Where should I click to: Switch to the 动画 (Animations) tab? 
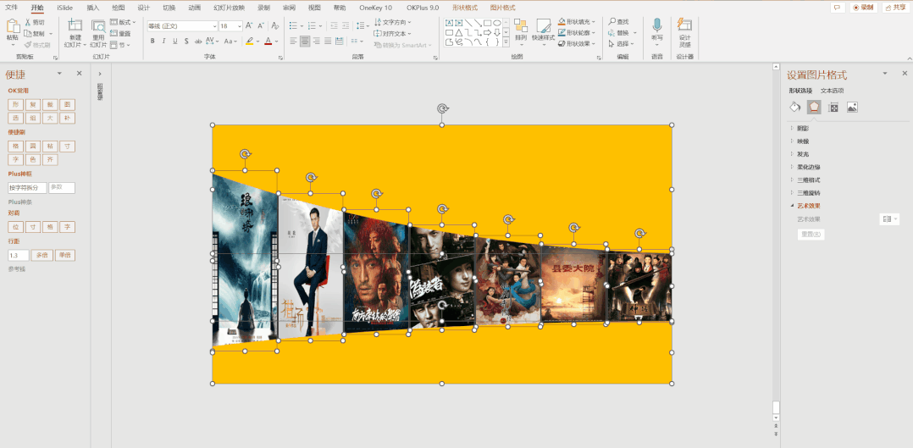[x=195, y=8]
